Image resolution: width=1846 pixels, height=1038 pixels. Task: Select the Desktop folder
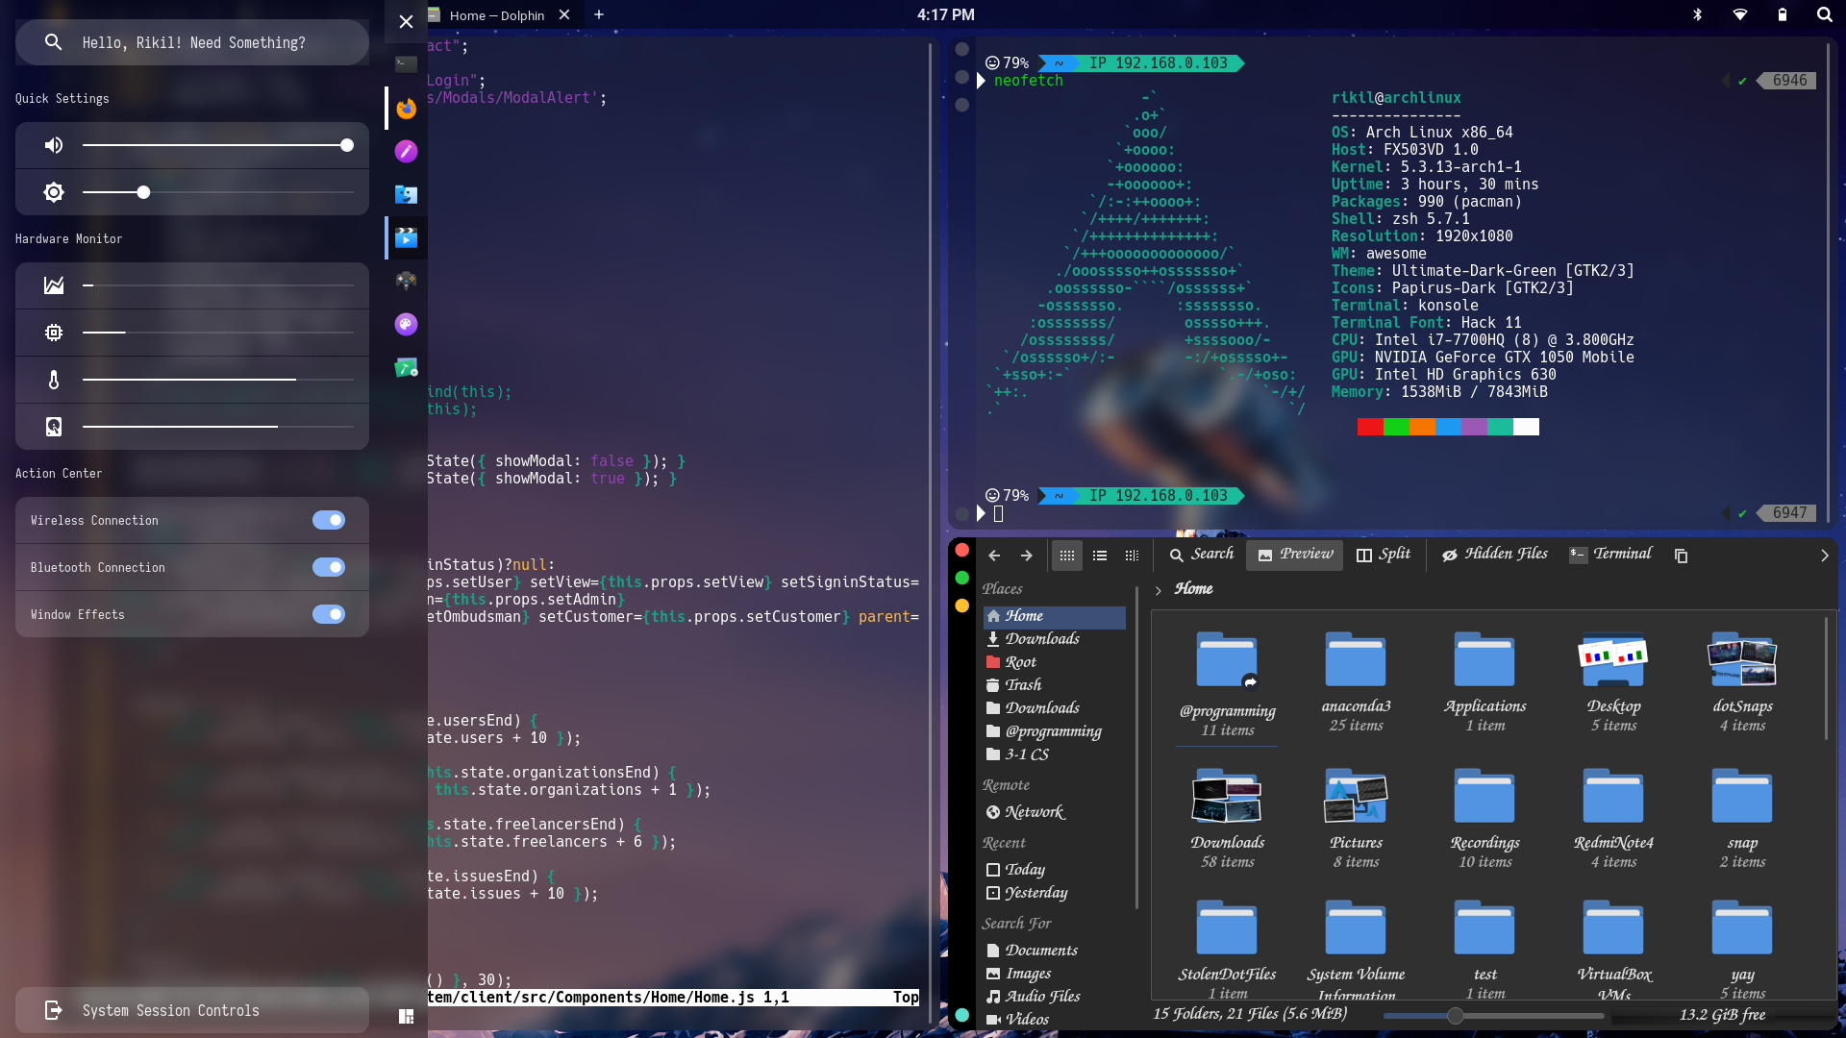pos(1613,682)
